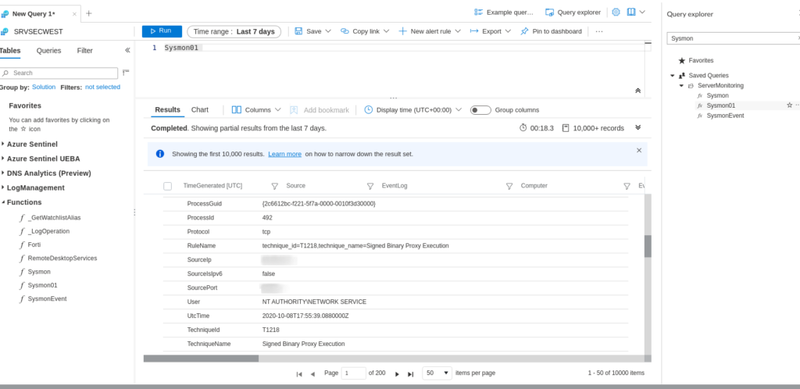Switch to the Filter tab
This screenshot has width=800, height=389.
click(84, 51)
